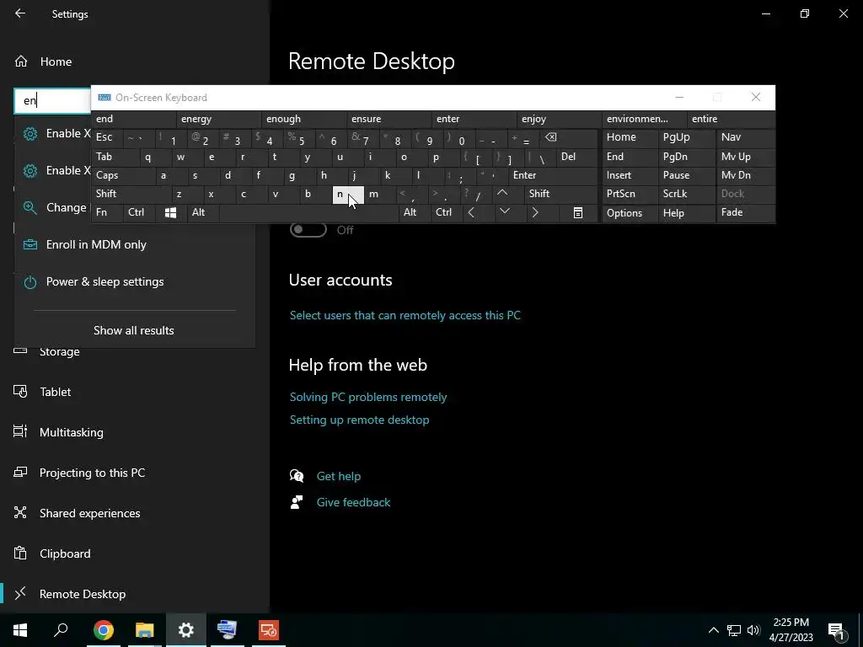Open Google Chrome from taskbar
Viewport: 863px width, 647px height.
pos(104,630)
